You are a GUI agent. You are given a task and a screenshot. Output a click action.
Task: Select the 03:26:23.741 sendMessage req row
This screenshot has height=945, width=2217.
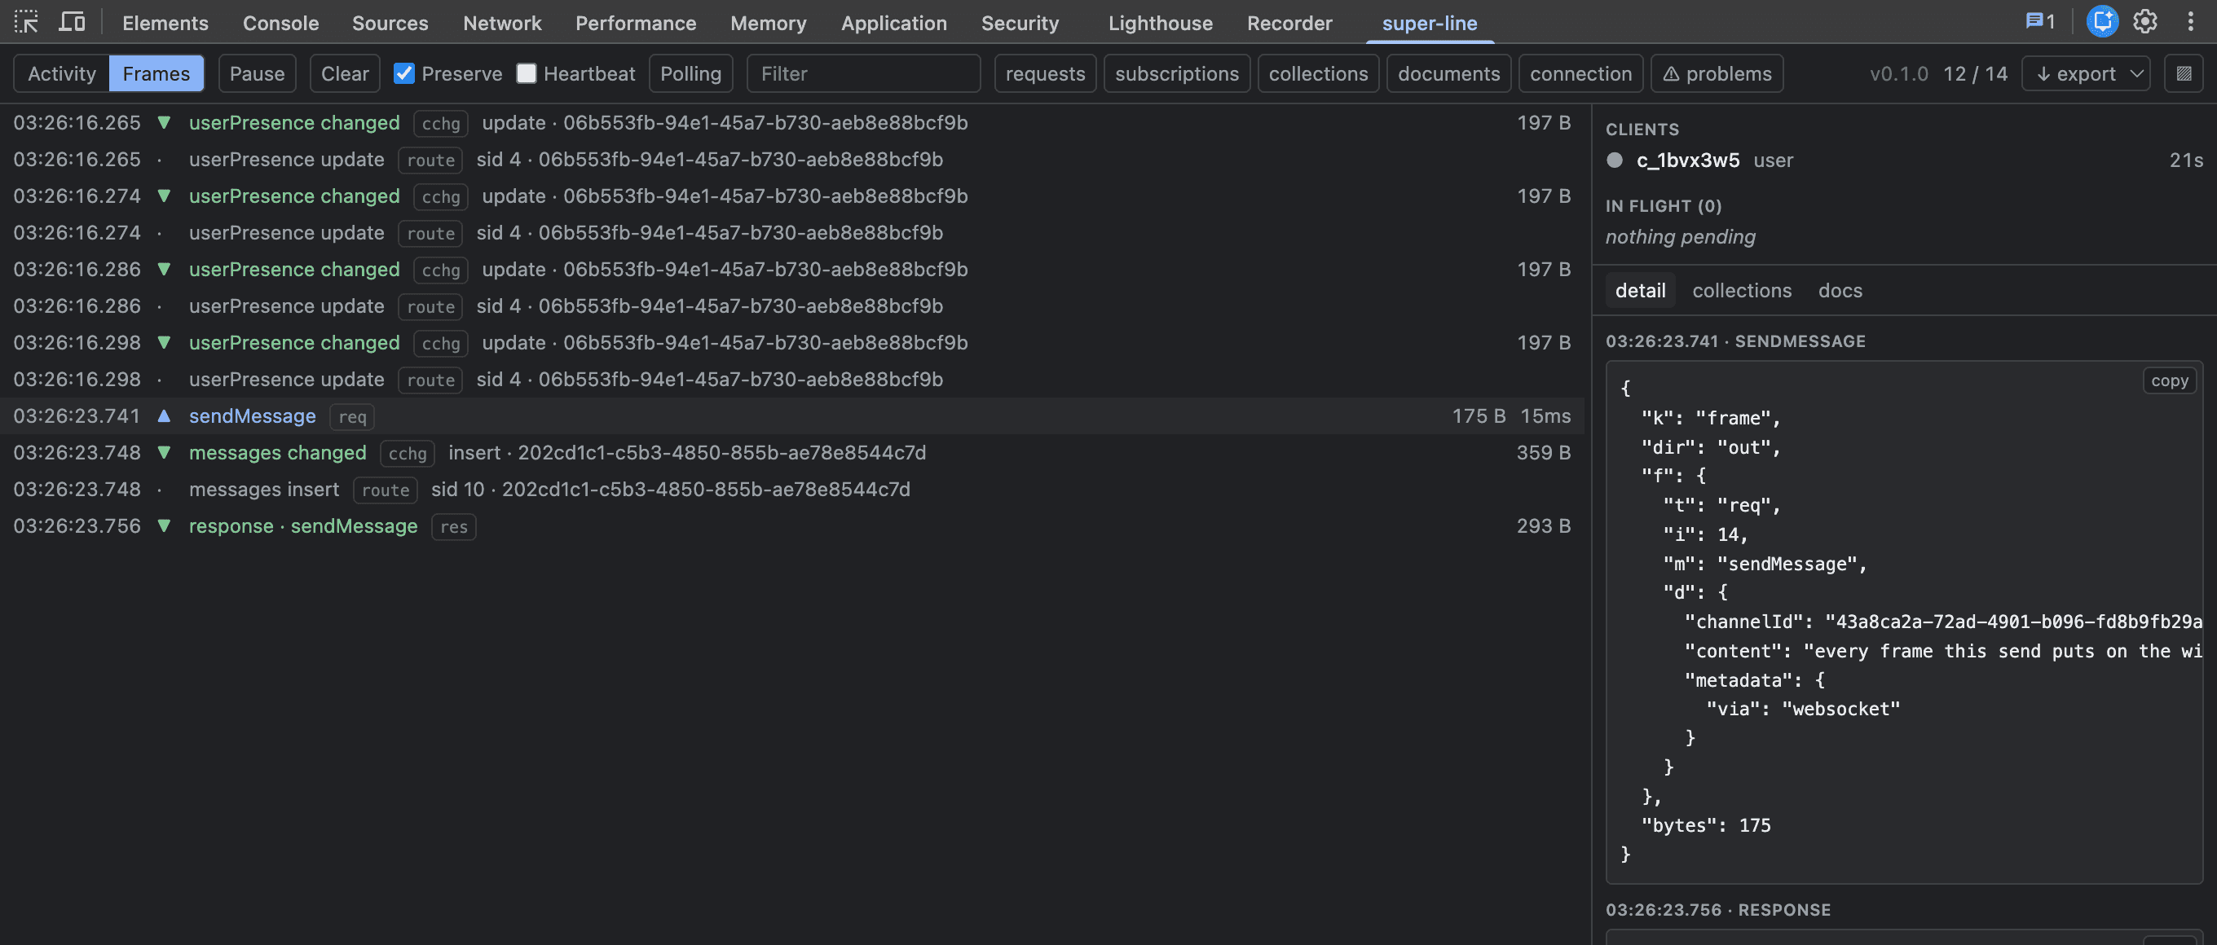(x=791, y=415)
